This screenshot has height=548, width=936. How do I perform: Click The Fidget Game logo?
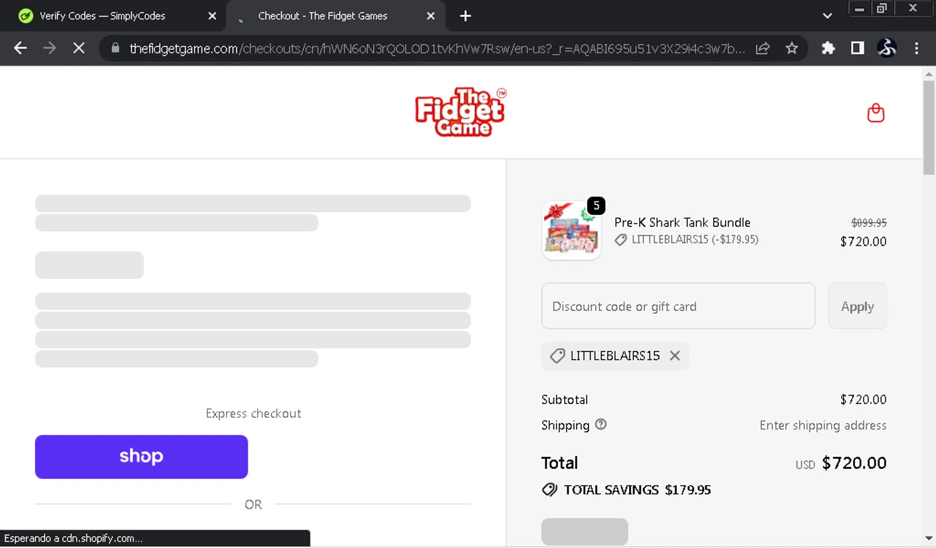tap(461, 112)
